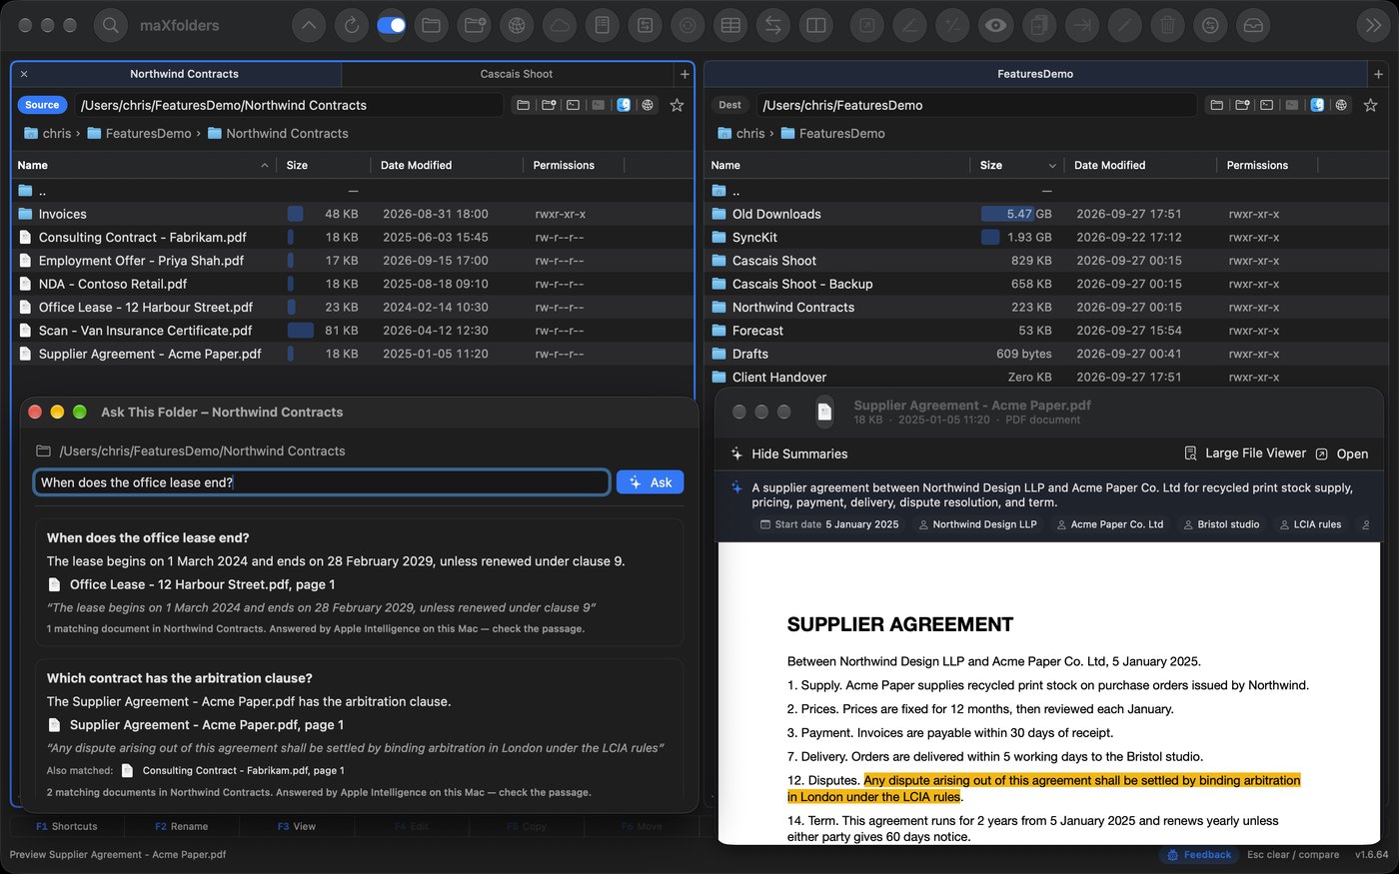Viewport: 1399px width, 874px height.
Task: Click the trash icon in the top toolbar
Action: [1167, 26]
